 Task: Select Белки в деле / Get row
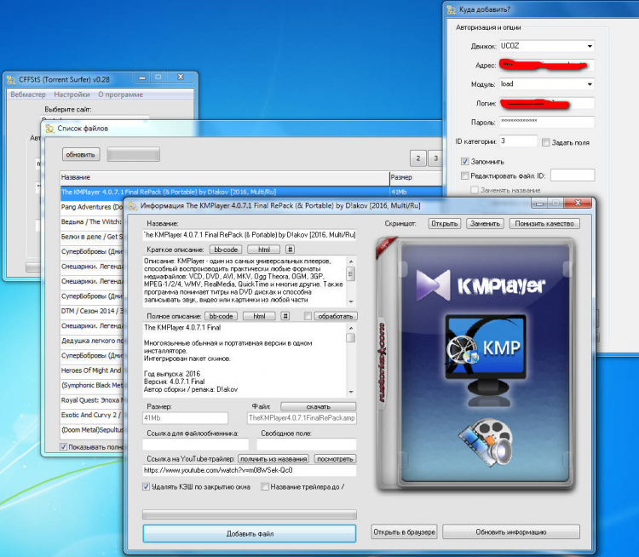92,237
